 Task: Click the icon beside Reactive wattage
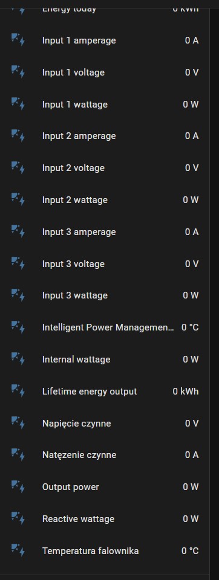(18, 518)
